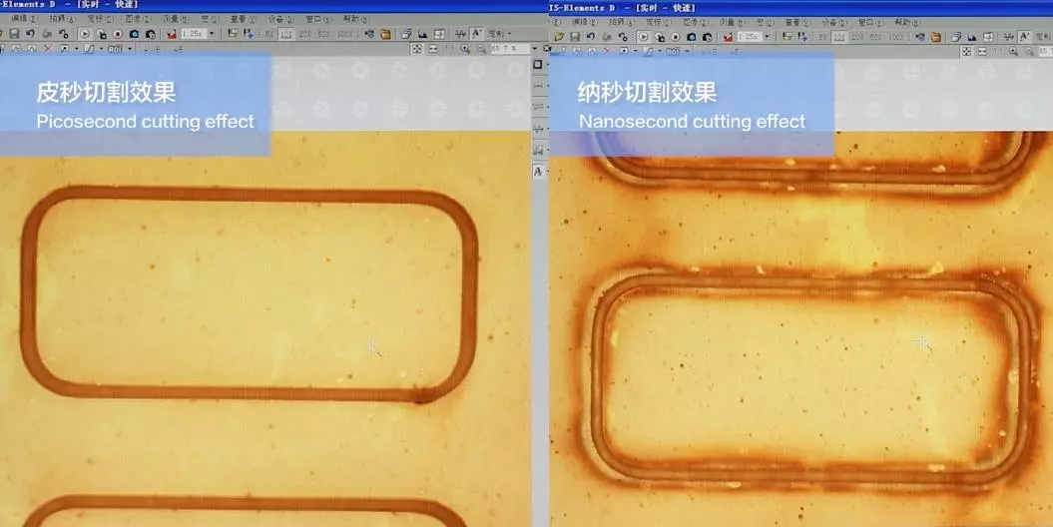1053x527 pixels.
Task: Click zoom percentage field in left window
Action: pos(510,48)
